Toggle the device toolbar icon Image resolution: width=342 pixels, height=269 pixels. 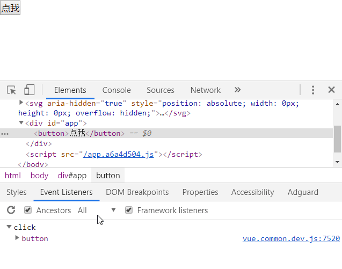[29, 90]
